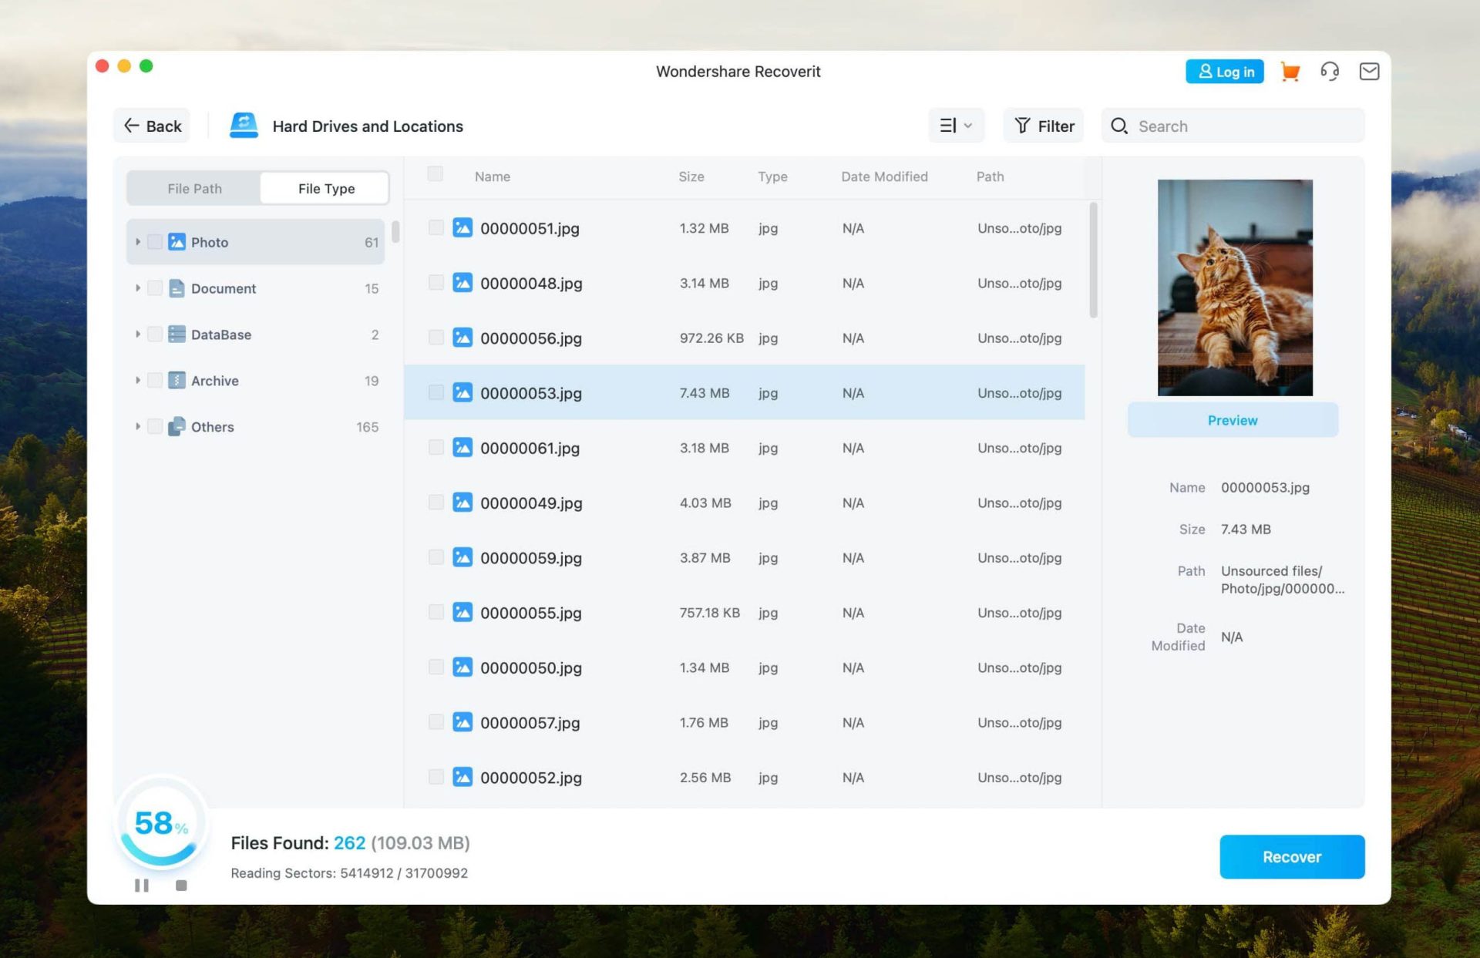
Task: Click the Hard Drives and Locations disk icon
Action: coord(243,125)
